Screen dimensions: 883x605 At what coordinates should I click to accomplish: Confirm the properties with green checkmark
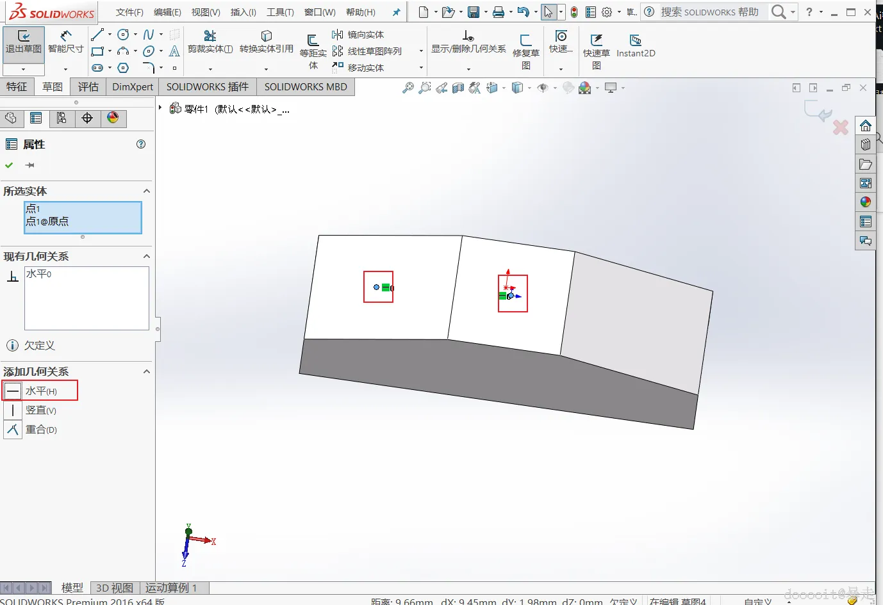[x=9, y=165]
